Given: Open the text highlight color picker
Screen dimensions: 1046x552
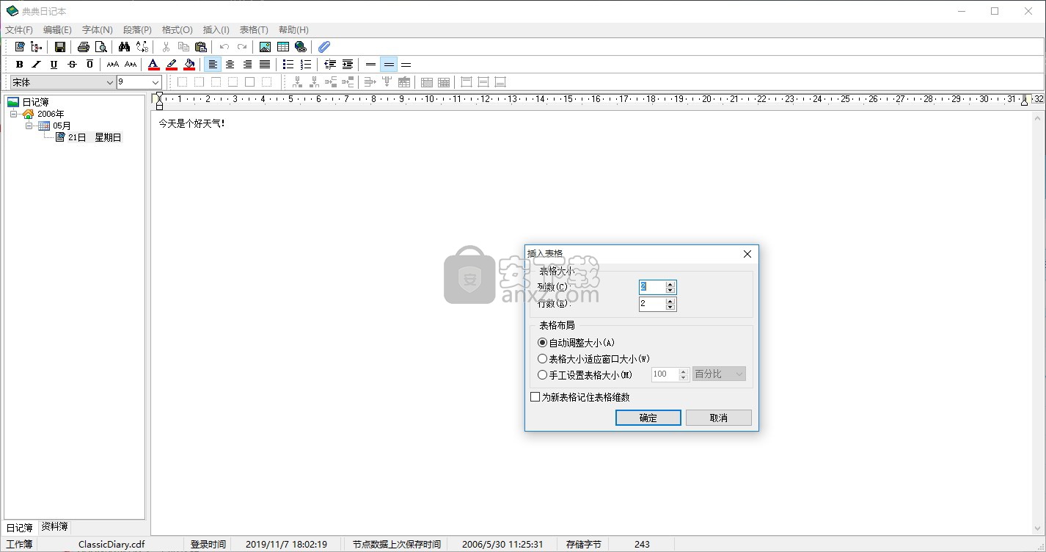Looking at the screenshot, I should click(172, 65).
